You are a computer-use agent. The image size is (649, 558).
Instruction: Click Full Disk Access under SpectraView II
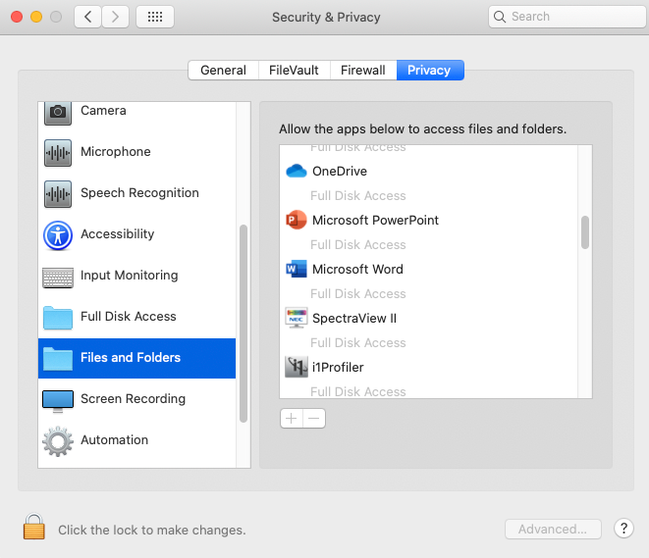[x=358, y=343]
